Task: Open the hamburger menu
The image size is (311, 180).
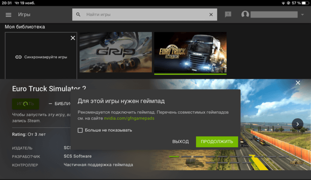Action: point(8,14)
